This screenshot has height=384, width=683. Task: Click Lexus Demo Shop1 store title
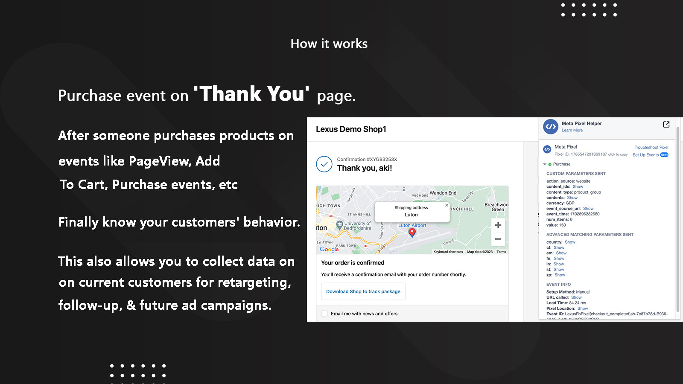pos(351,129)
